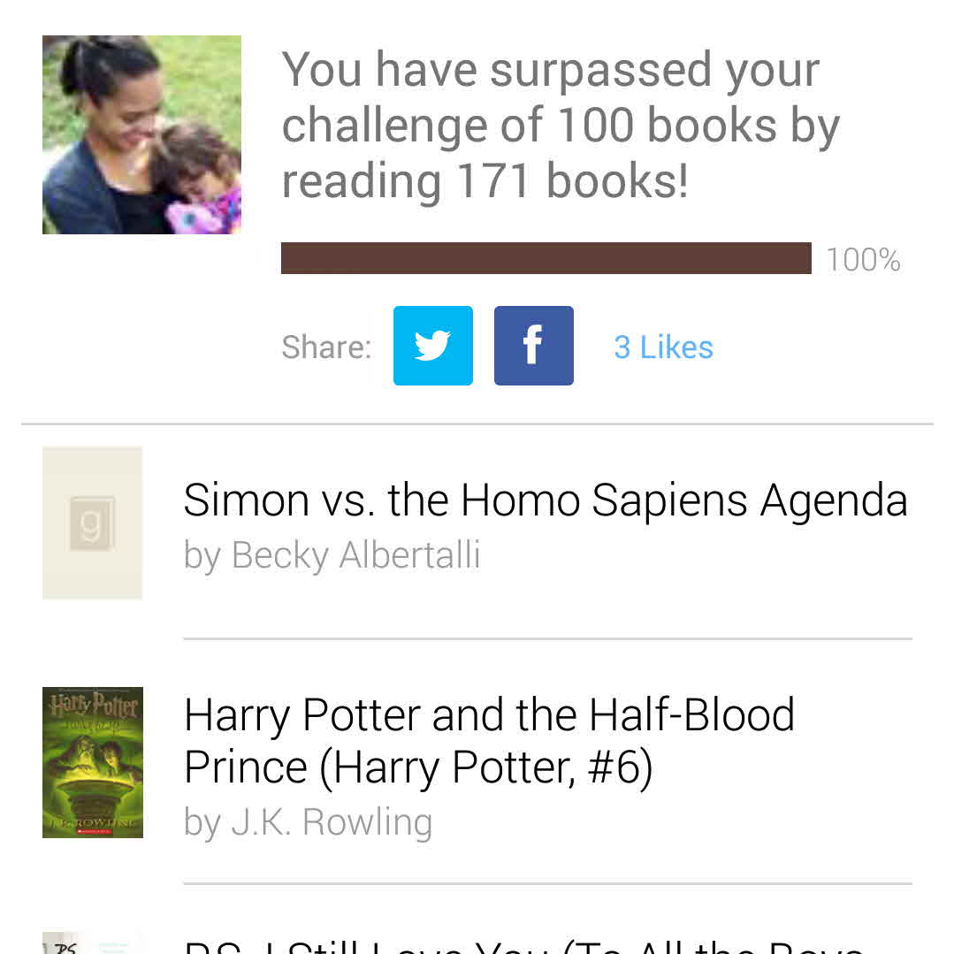This screenshot has width=954, height=954.
Task: Tap the 100% progress label
Action: (863, 260)
